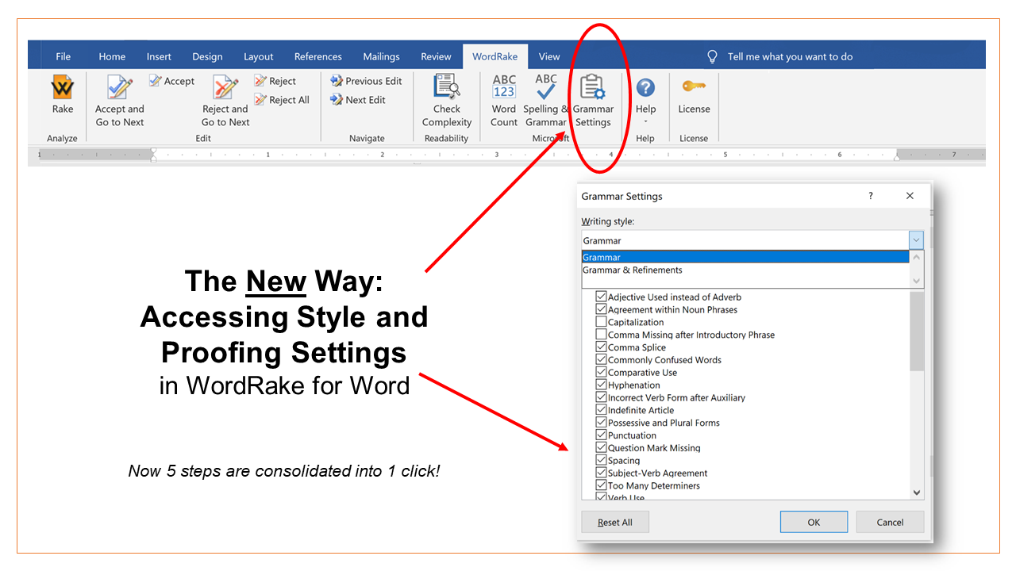
Task: Switch to the View tab
Action: pos(549,56)
